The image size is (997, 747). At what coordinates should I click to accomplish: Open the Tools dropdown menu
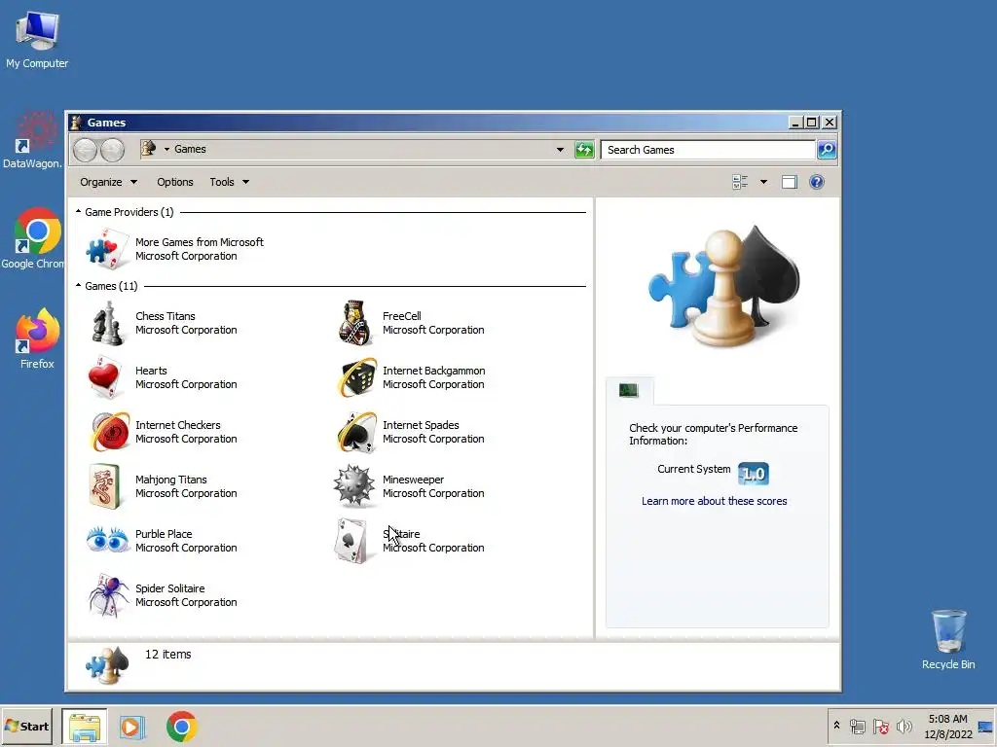pos(230,182)
